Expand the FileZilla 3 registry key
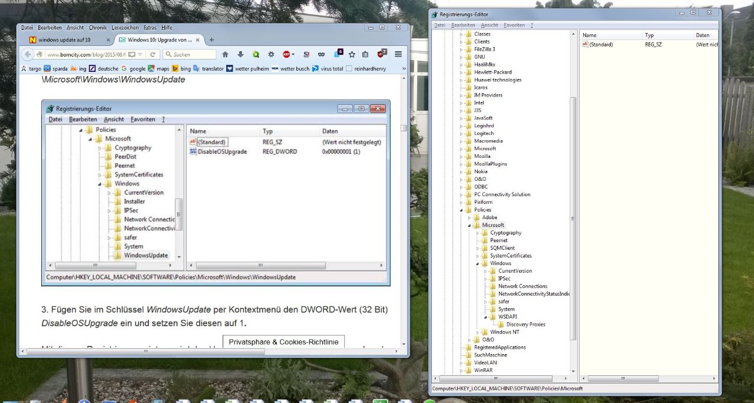The image size is (754, 403). point(462,49)
